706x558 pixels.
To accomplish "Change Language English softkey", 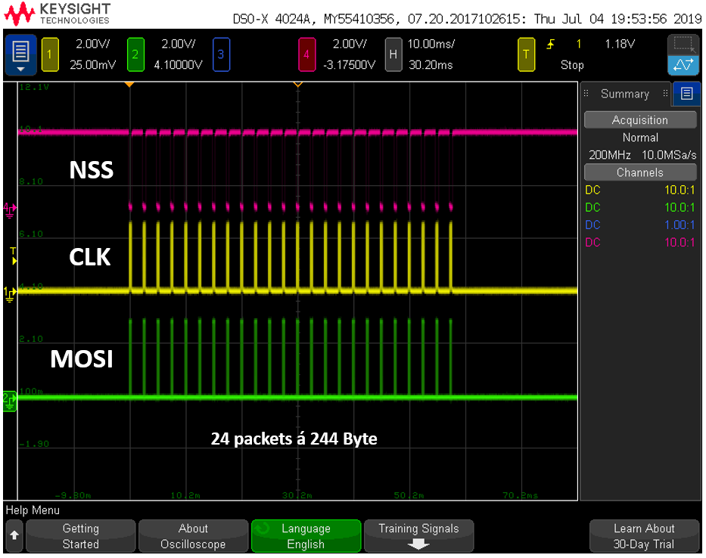I will click(306, 536).
